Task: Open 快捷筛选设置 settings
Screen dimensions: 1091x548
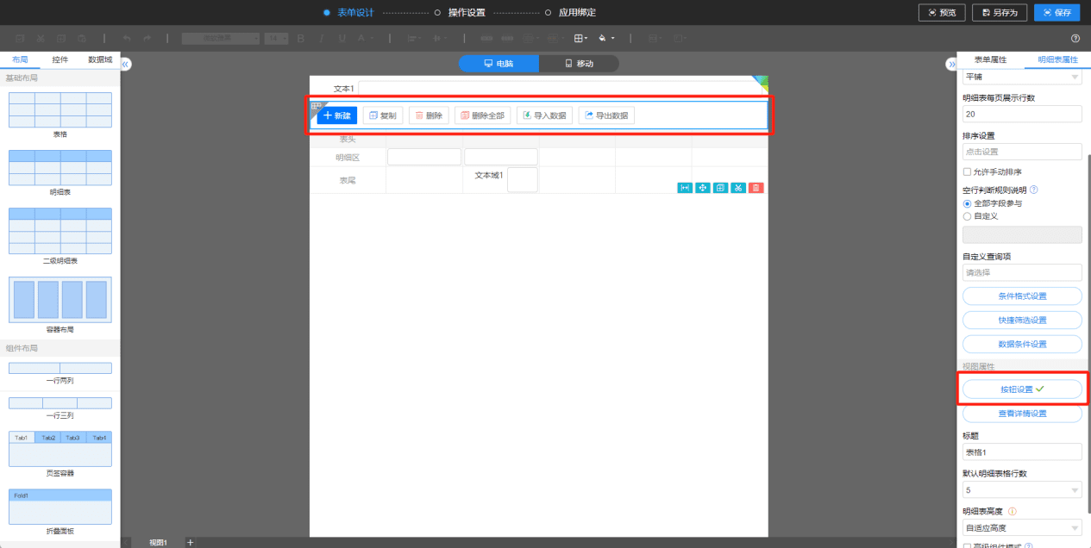Action: click(1022, 321)
